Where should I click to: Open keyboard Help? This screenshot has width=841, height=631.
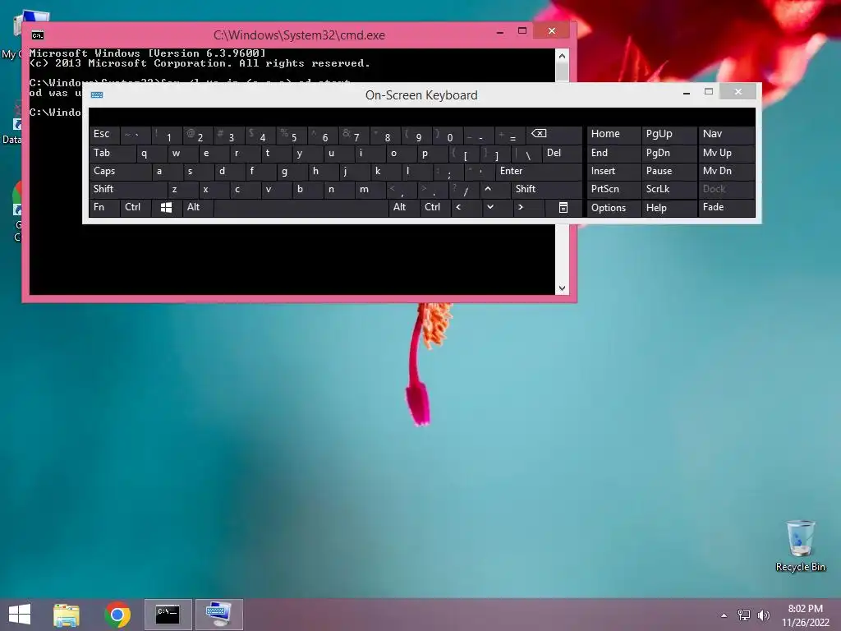point(669,208)
